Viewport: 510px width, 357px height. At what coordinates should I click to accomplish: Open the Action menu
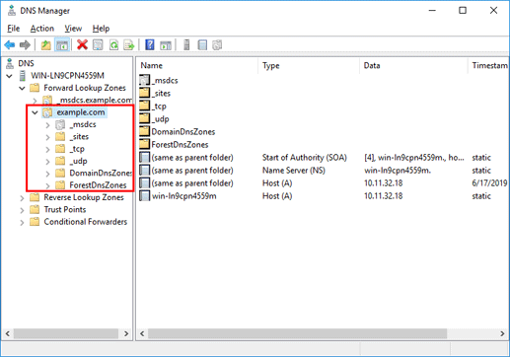point(42,29)
